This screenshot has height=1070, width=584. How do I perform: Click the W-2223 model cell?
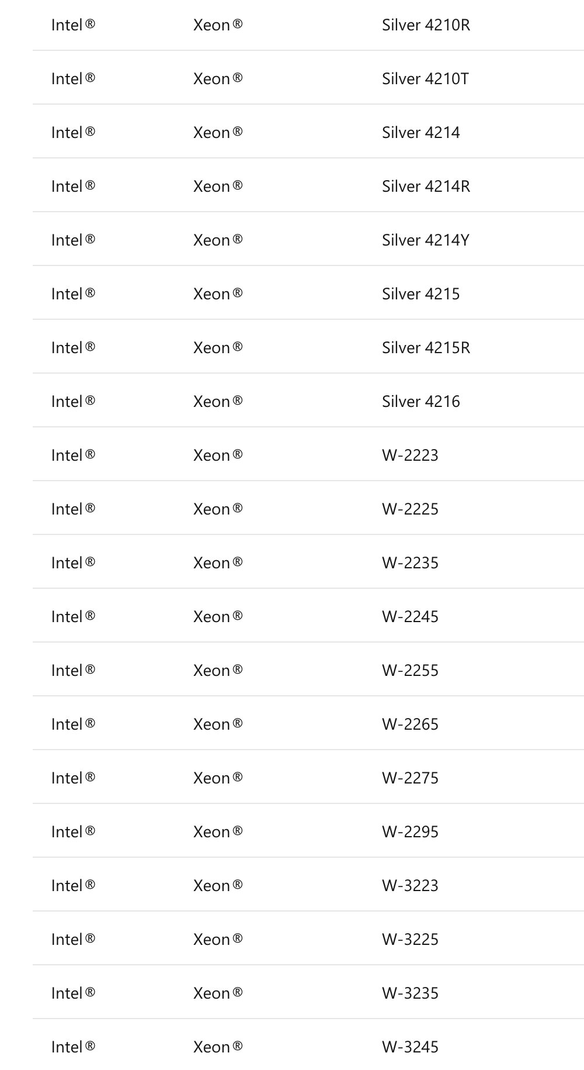[410, 455]
